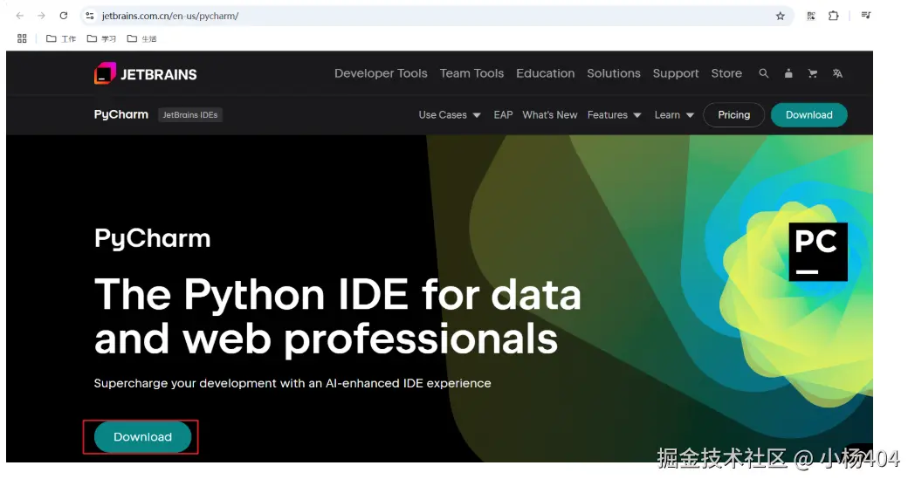Expand the Use Cases dropdown
915x486 pixels.
pyautogui.click(x=450, y=115)
